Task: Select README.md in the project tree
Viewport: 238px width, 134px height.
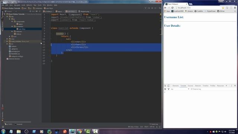Action: (14, 54)
